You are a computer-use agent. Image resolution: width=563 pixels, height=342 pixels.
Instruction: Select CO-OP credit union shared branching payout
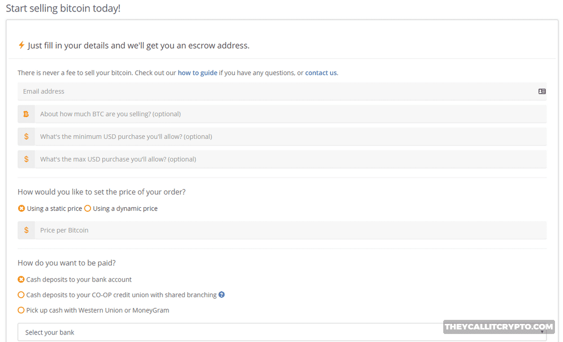(x=21, y=295)
